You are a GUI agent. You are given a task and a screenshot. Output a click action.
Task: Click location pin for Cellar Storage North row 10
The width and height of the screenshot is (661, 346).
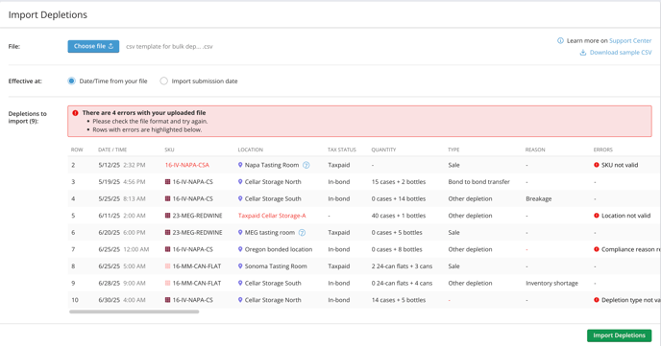(x=240, y=300)
